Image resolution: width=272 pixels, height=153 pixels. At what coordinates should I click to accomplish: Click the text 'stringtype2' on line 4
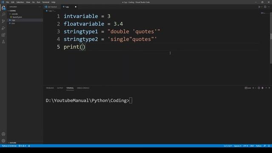tap(81, 39)
